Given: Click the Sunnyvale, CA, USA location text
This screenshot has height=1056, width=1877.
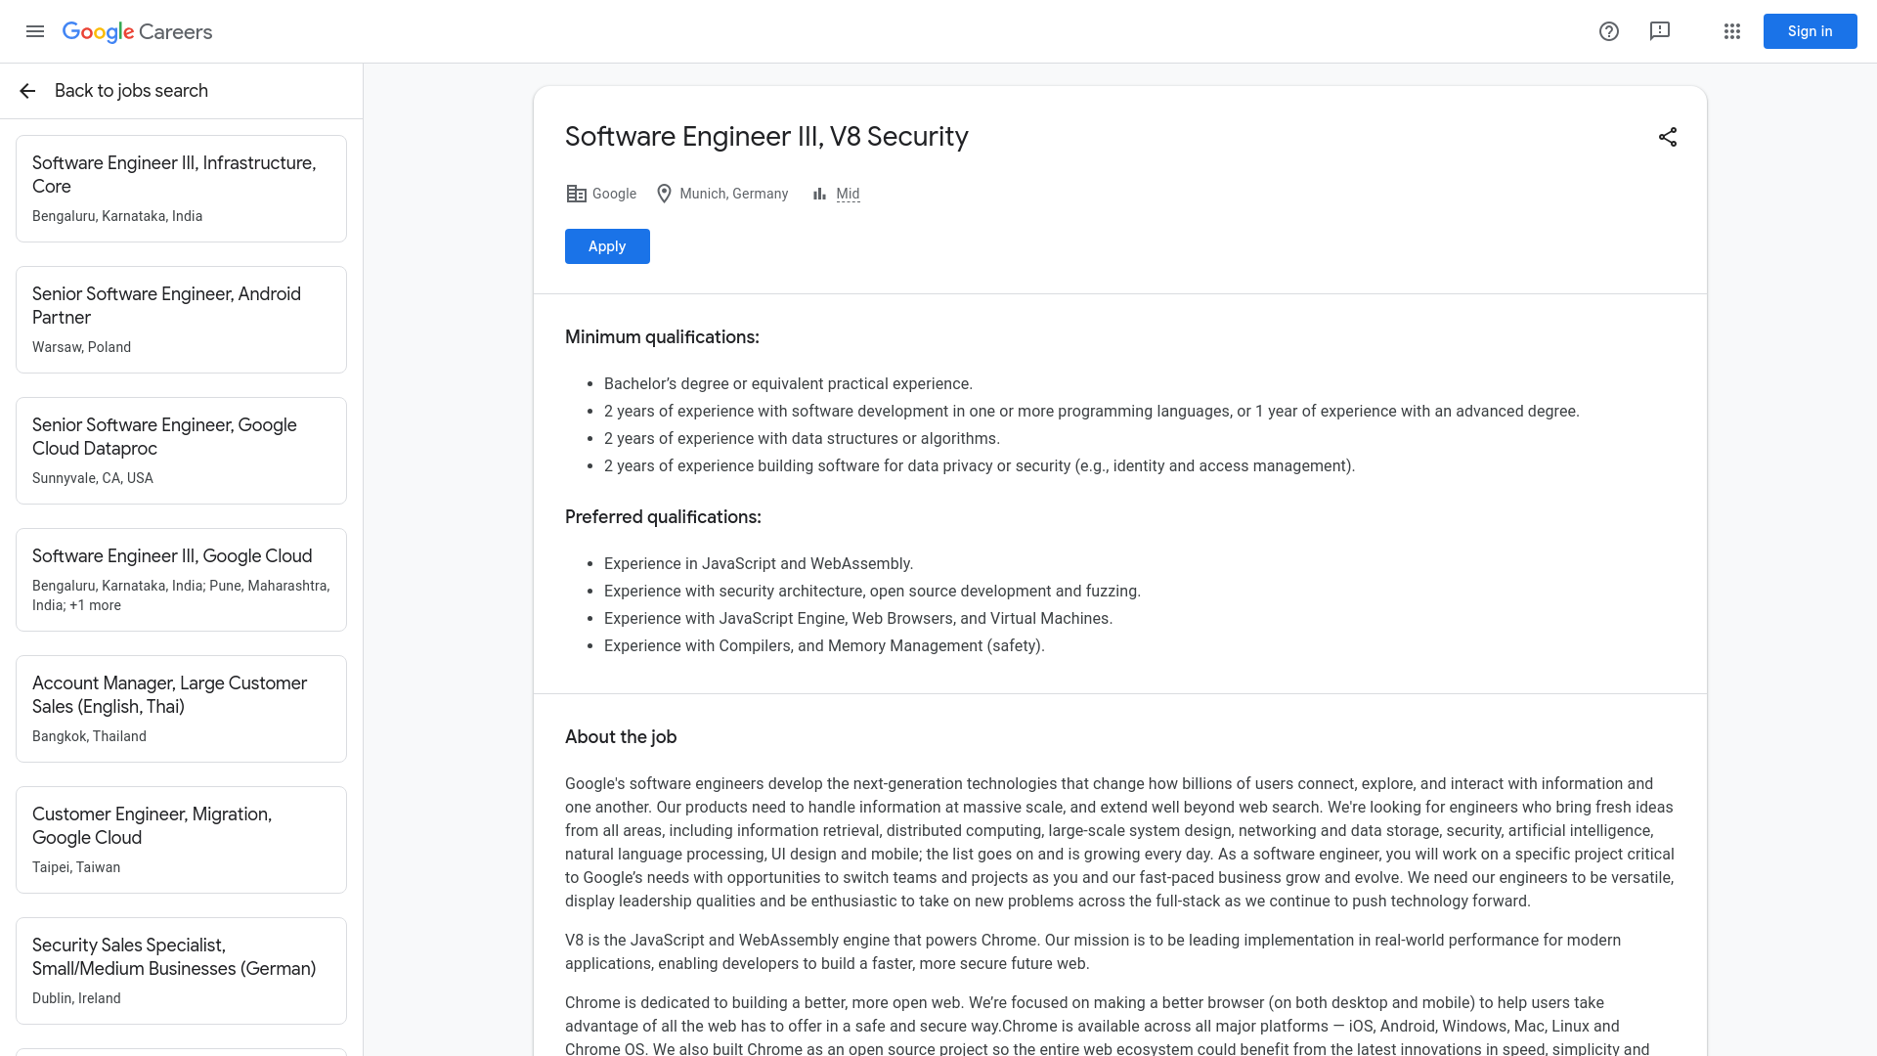Looking at the screenshot, I should (x=93, y=478).
